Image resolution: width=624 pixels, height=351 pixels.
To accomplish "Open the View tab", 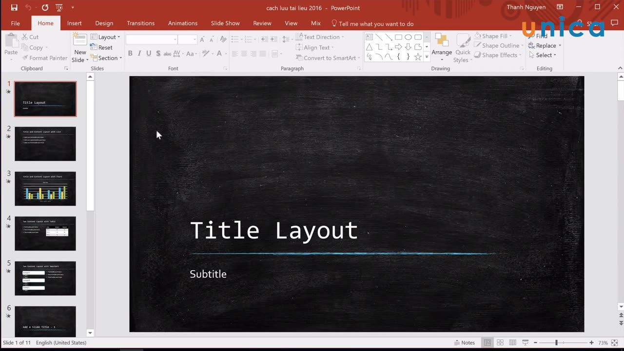I will click(x=291, y=23).
